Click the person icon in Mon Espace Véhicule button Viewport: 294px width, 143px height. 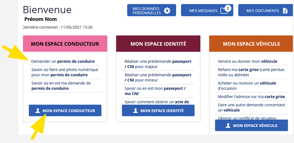click(228, 125)
